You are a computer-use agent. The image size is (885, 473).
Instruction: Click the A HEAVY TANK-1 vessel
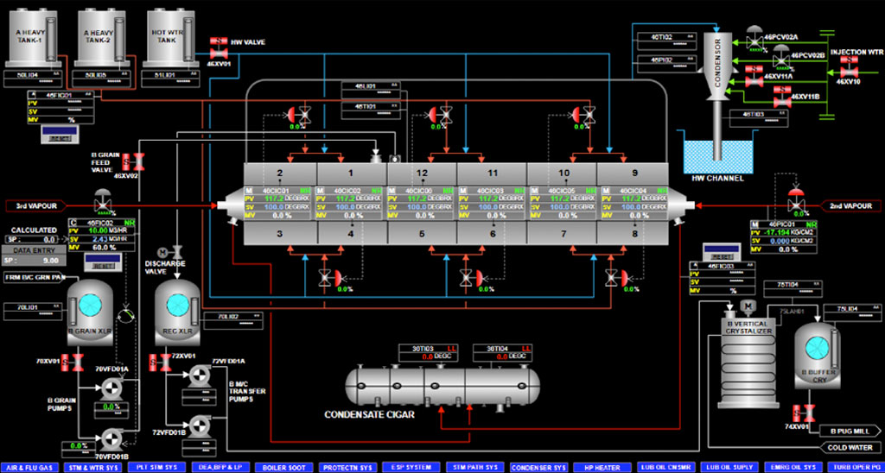pyautogui.click(x=32, y=38)
